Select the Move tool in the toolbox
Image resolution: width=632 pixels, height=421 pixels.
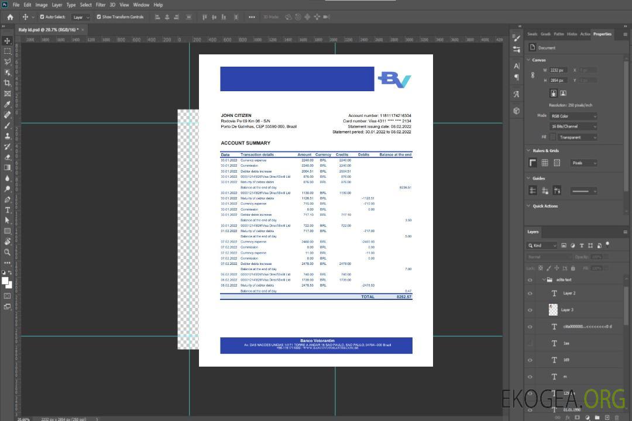[x=7, y=41]
